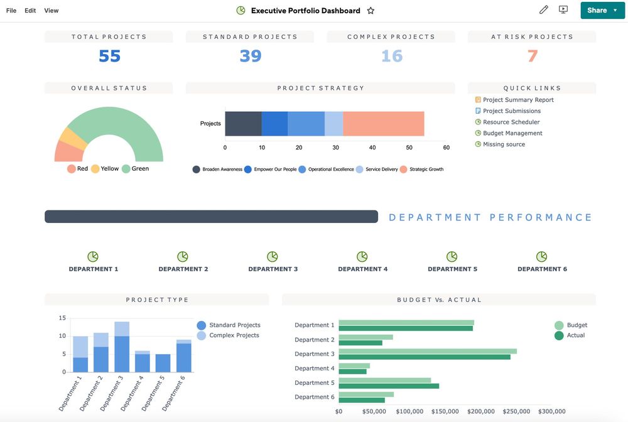Viewport: 628px width, 422px height.
Task: Click the Project Submissions sheet icon
Action: (478, 111)
